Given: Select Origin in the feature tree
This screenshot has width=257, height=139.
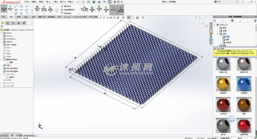Looking at the screenshot, I should (x=8, y=56).
